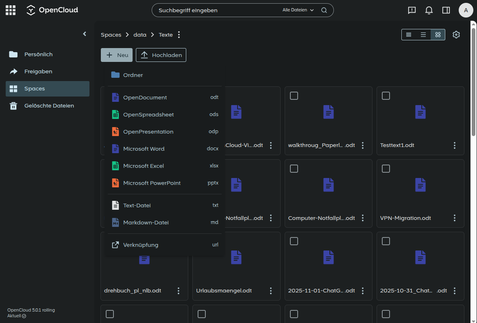Open view settings gear icon

(x=456, y=35)
